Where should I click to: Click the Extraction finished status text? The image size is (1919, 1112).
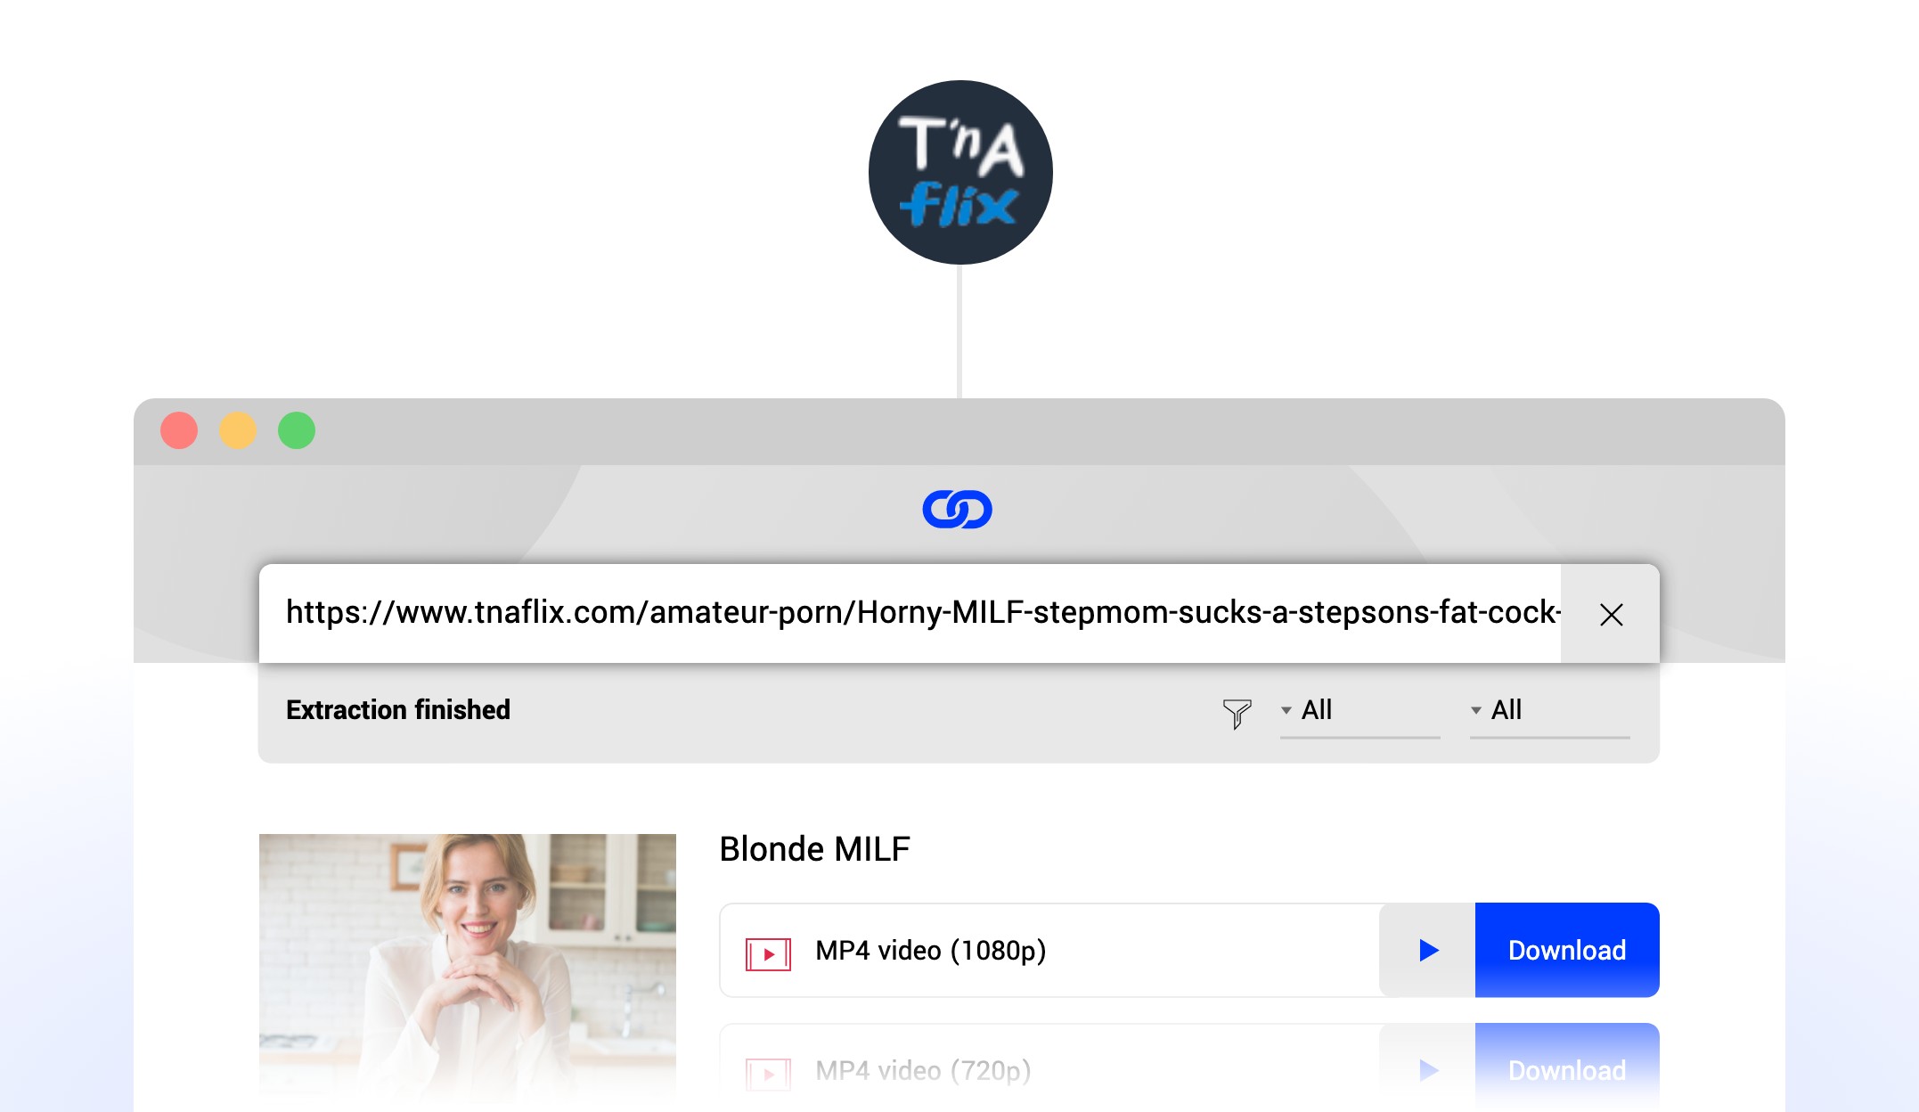click(397, 709)
